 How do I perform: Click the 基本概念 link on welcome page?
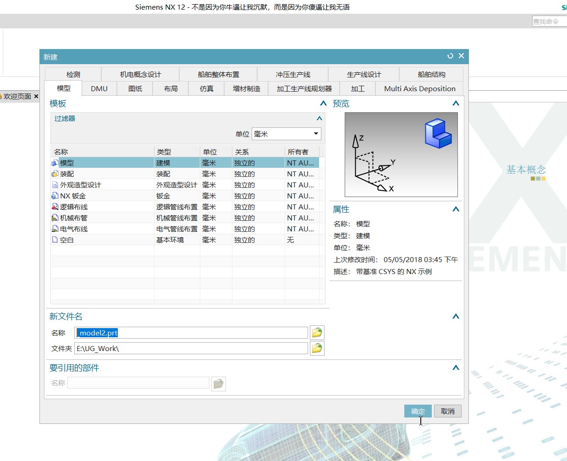pyautogui.click(x=526, y=170)
